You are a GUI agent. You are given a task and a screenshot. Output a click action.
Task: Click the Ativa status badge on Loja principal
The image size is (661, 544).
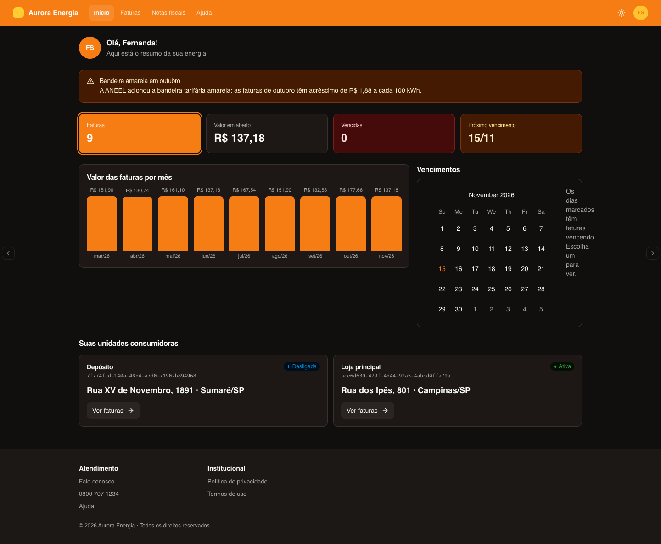[562, 366]
